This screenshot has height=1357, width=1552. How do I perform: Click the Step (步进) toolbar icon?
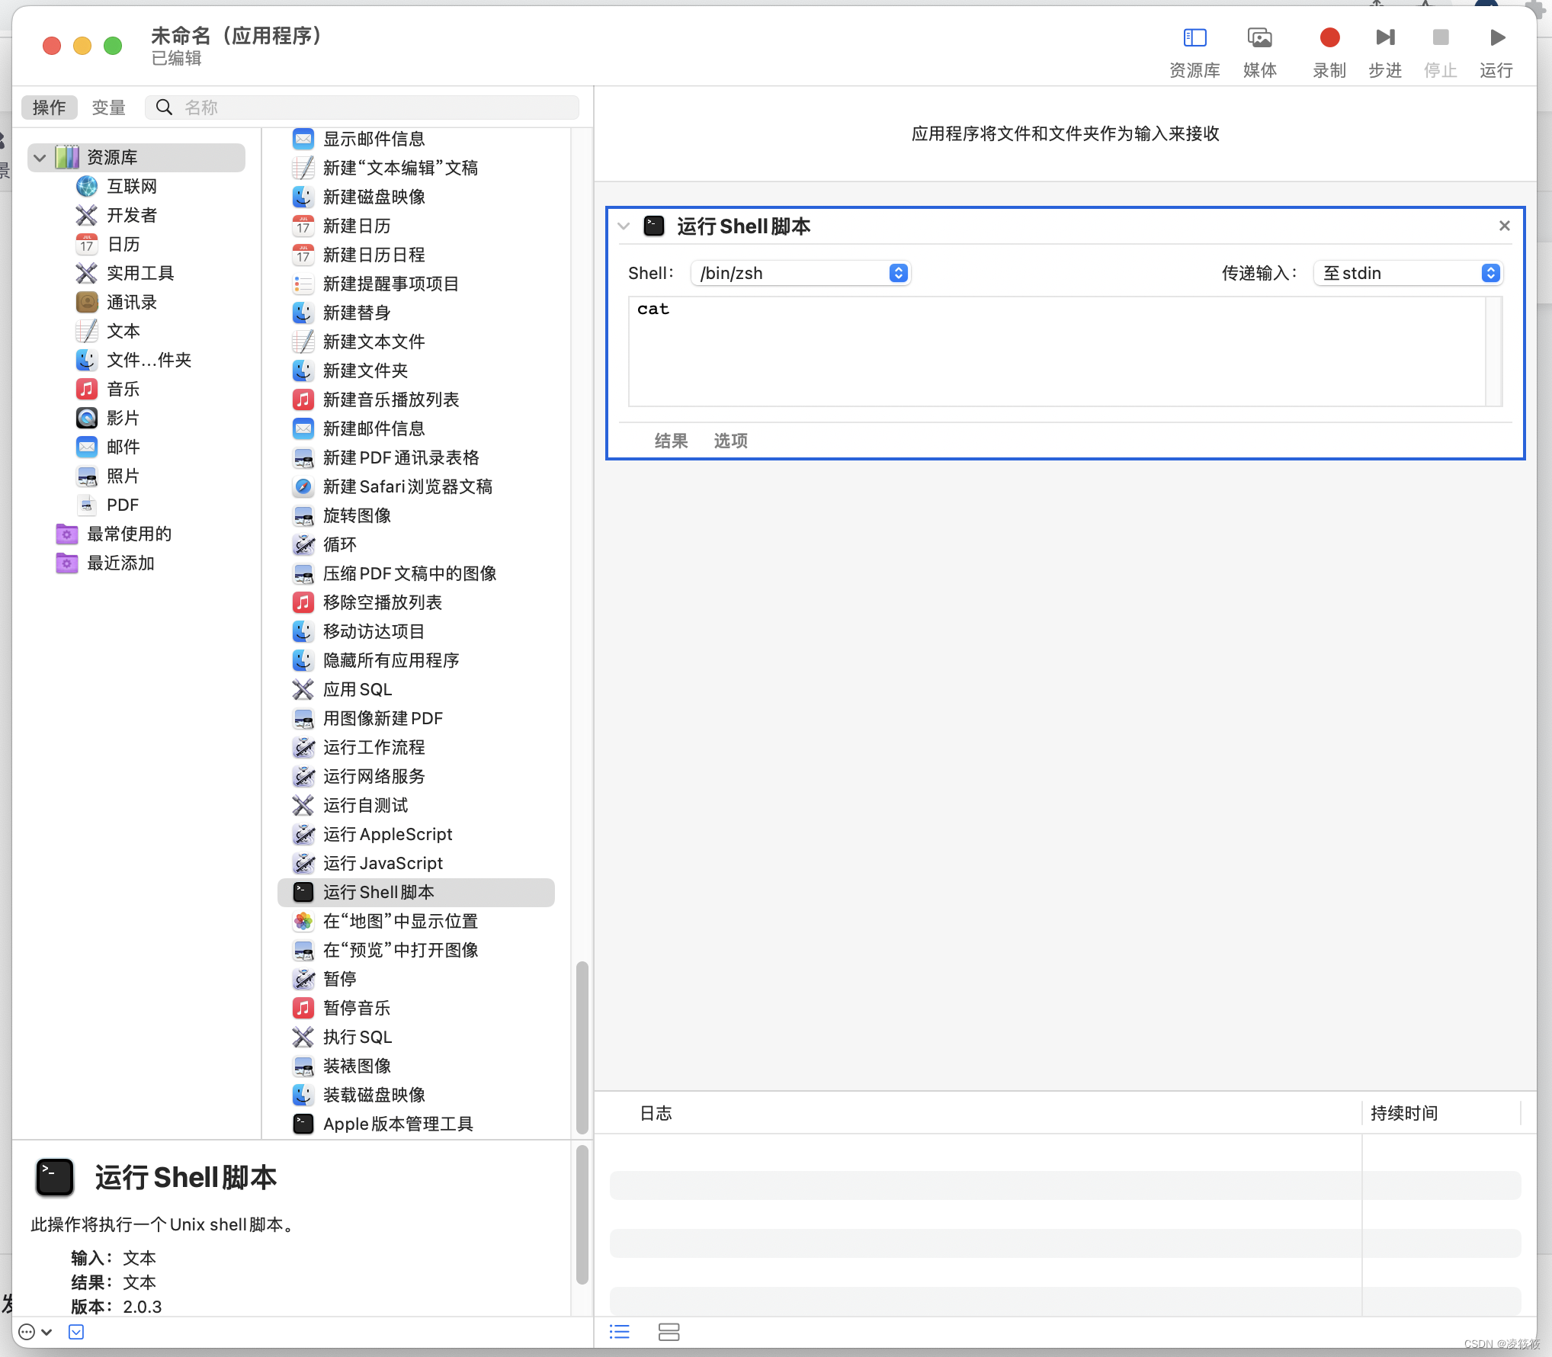(1385, 37)
